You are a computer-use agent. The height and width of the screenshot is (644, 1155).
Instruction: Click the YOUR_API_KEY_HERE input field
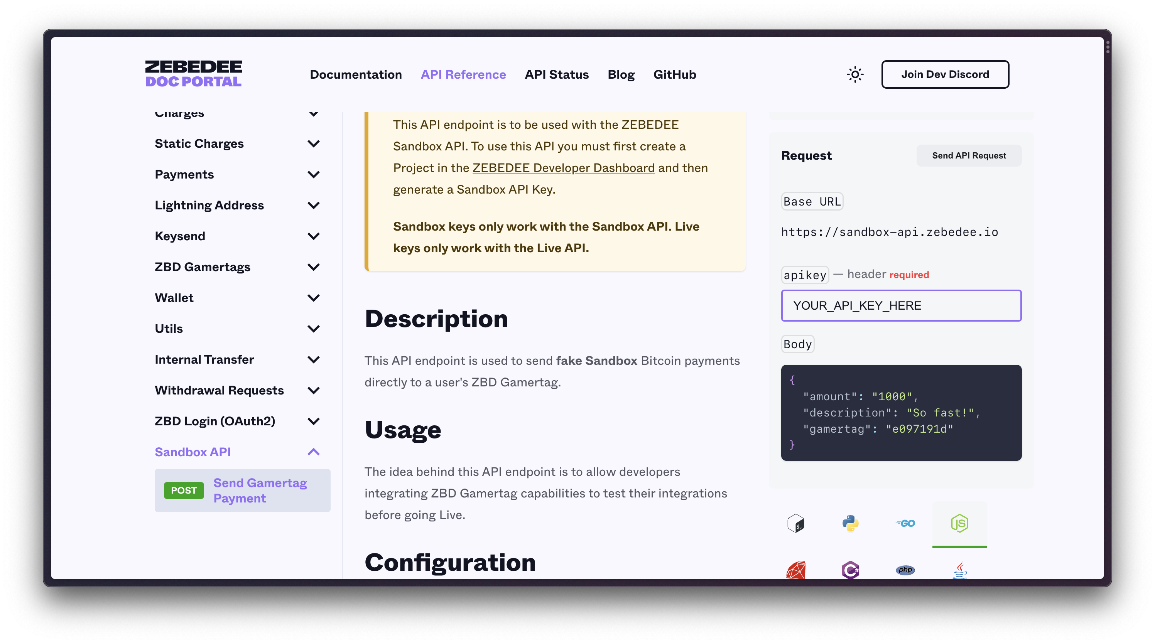[901, 305]
